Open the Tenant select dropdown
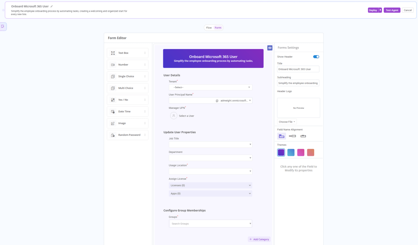Screen dimensions: 418x245 210,88
